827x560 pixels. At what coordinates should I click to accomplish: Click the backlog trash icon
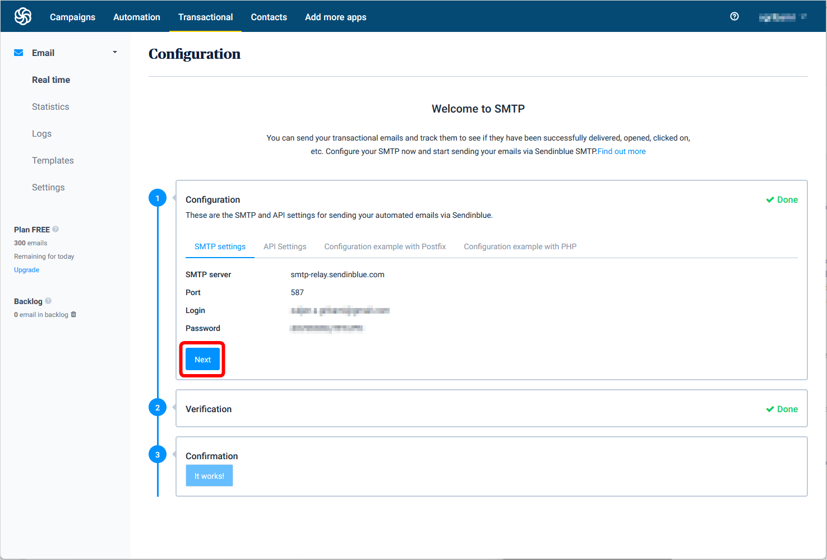click(x=73, y=314)
